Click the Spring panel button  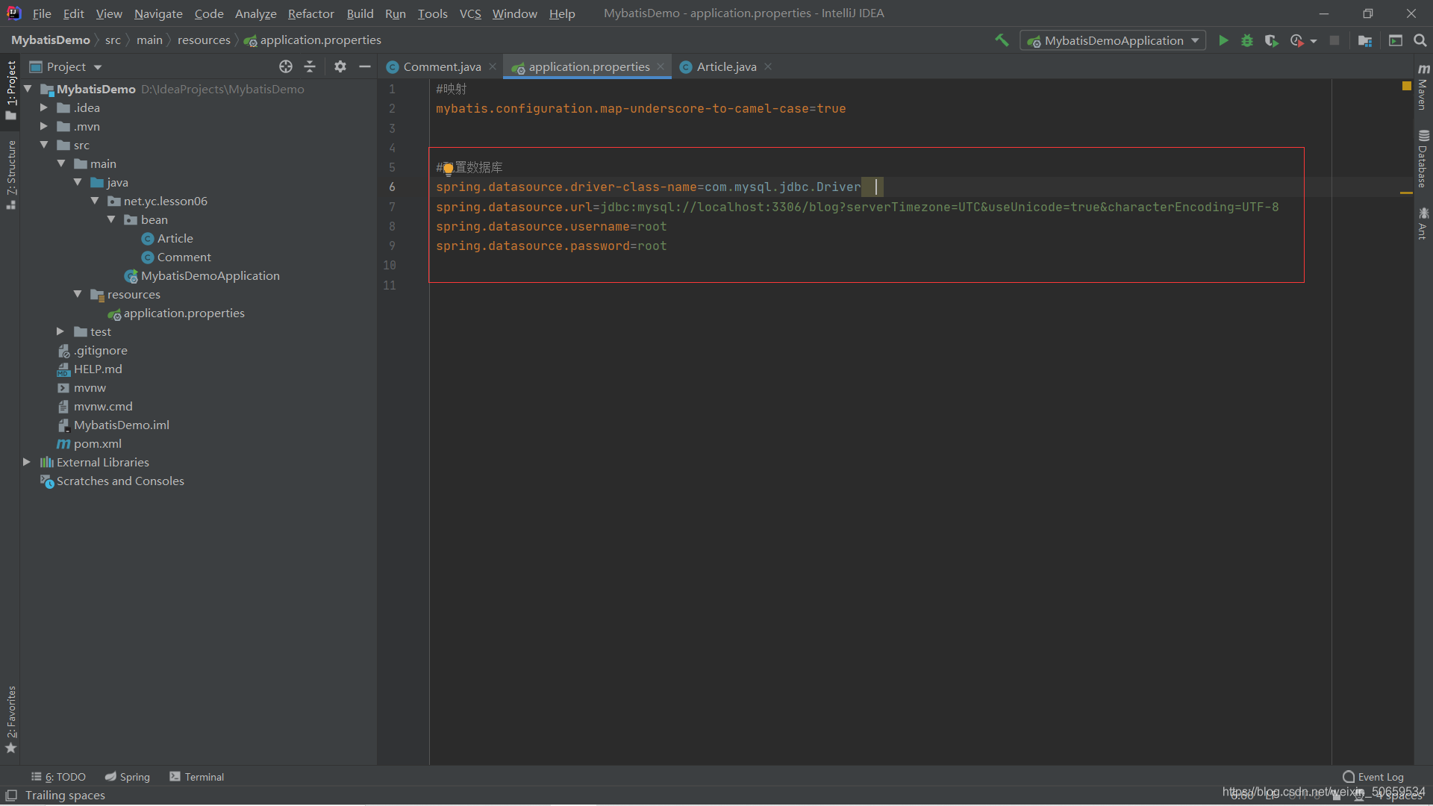point(127,776)
